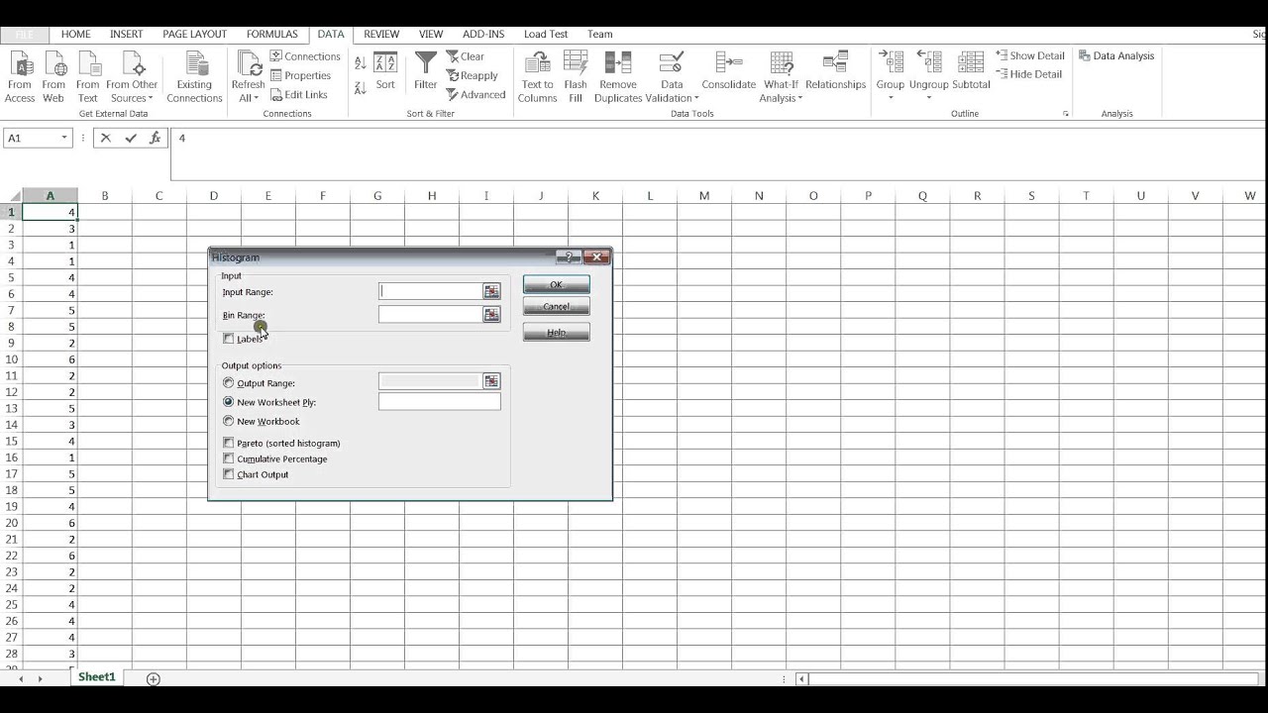Click the Subtotal icon
Viewport: 1268px width, 713px height.
coord(971,71)
